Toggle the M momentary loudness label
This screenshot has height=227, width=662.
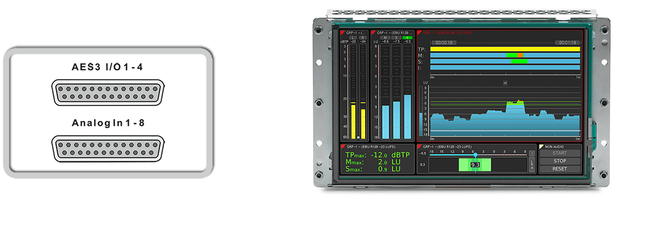pos(385,38)
